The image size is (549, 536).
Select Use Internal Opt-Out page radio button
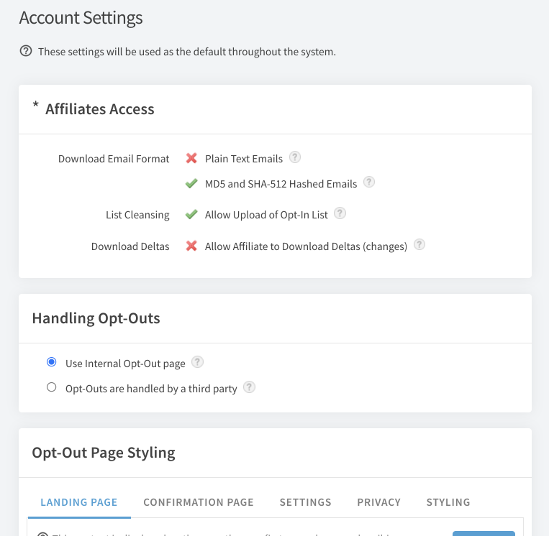point(52,362)
